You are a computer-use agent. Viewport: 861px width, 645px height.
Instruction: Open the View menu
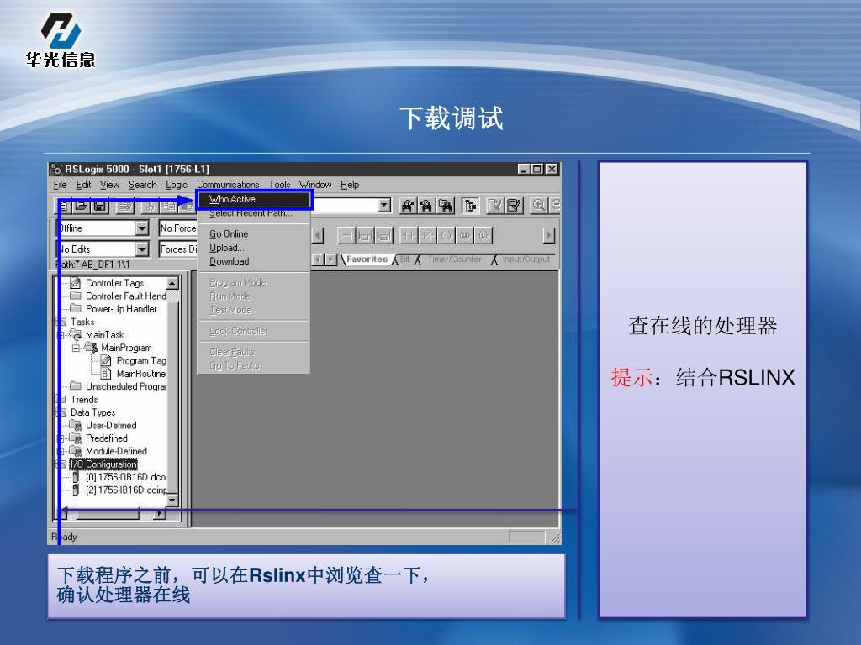[109, 185]
